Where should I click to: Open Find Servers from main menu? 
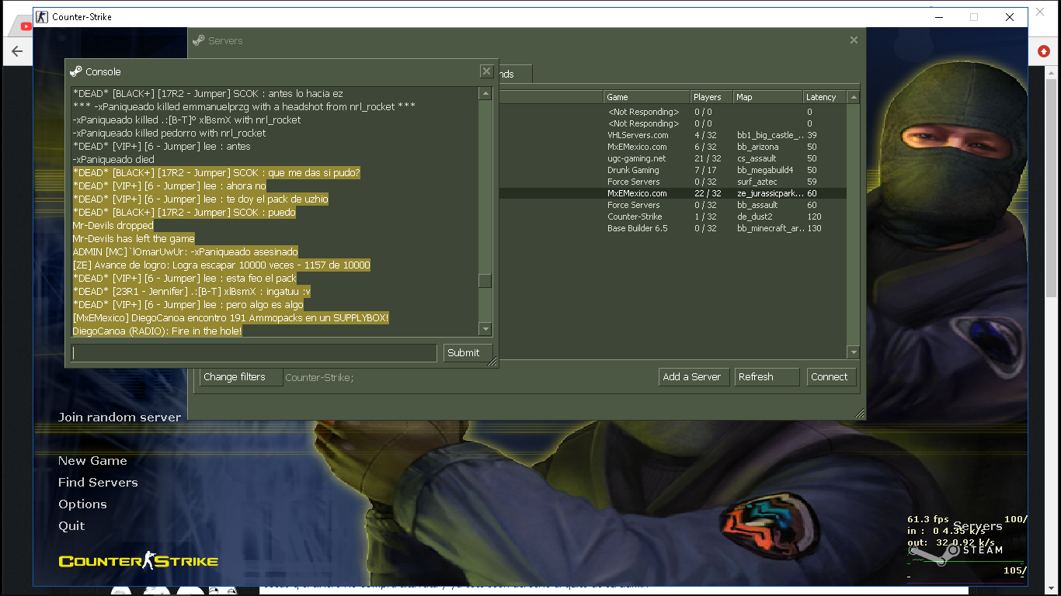coord(98,483)
